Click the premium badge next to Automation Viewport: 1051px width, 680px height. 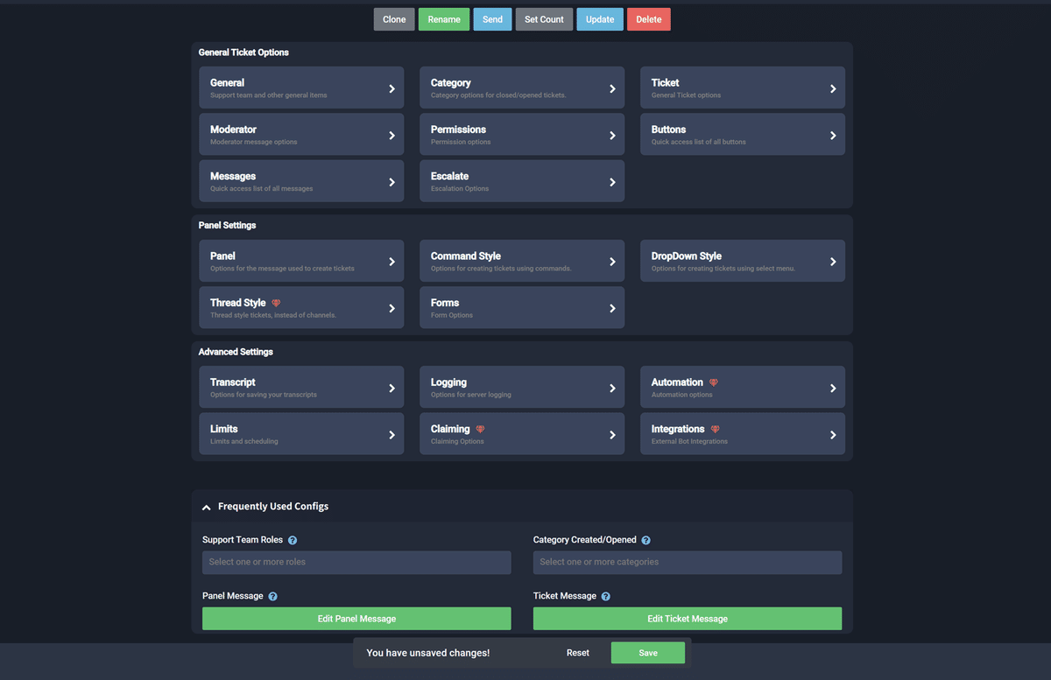pos(712,382)
